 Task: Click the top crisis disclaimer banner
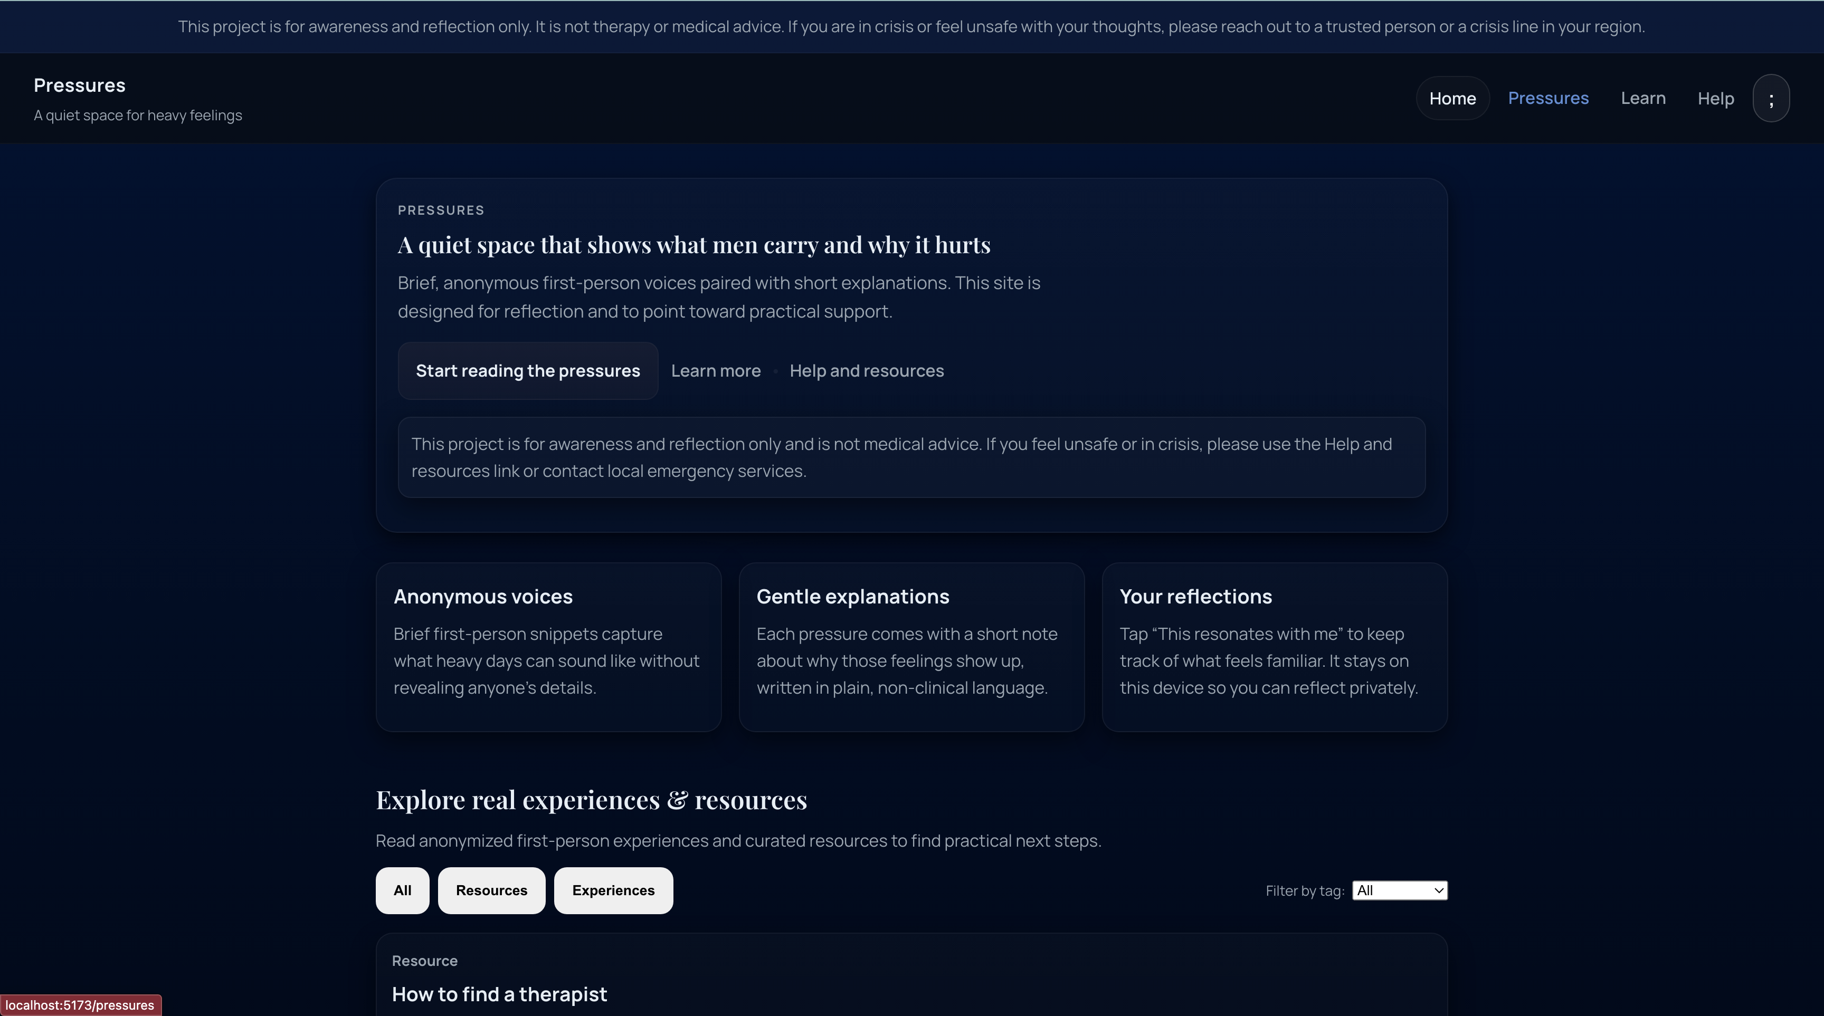[911, 27]
